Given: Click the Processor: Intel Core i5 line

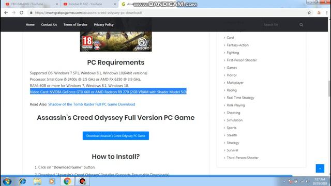Looking at the screenshot, I should coord(85,79).
